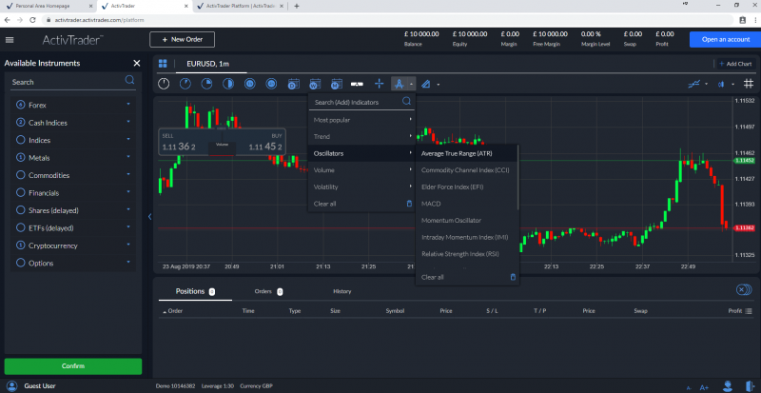Expand the Cryptocurrency arrow
This screenshot has width=761, height=393.
tap(128, 245)
